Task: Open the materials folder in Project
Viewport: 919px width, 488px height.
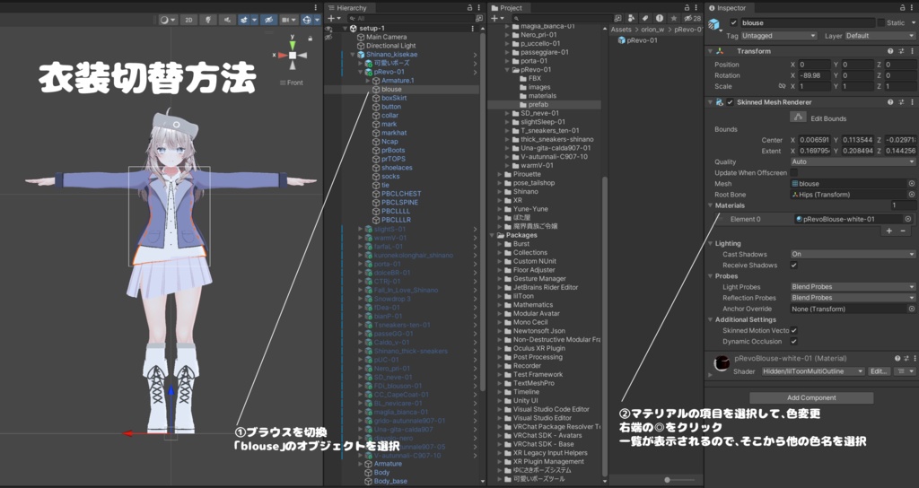Action: point(542,95)
